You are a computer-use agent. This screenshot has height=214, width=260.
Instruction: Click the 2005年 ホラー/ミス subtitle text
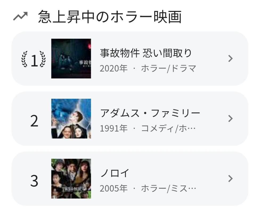(148, 189)
